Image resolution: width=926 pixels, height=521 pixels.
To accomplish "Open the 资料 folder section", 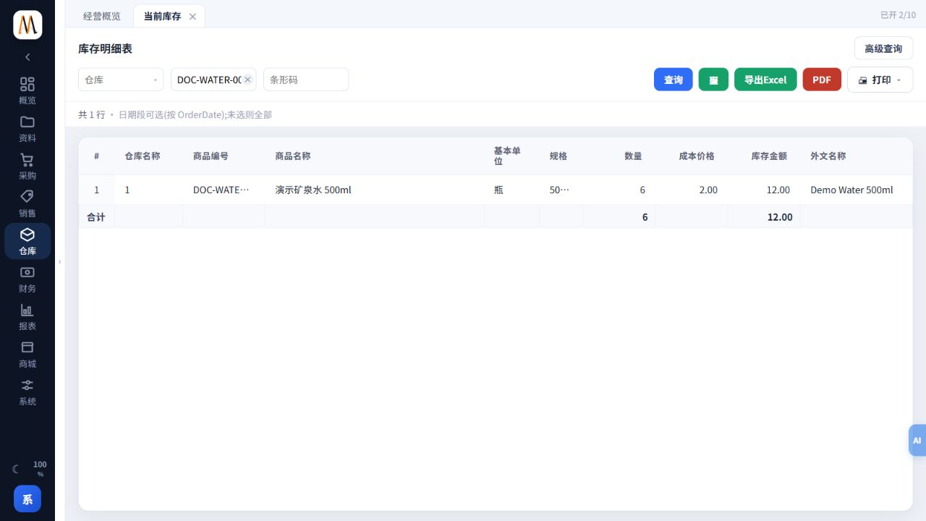I will point(27,128).
